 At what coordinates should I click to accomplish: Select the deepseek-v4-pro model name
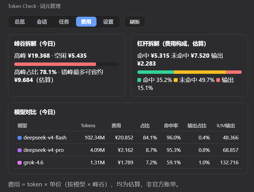pyautogui.click(x=43, y=150)
